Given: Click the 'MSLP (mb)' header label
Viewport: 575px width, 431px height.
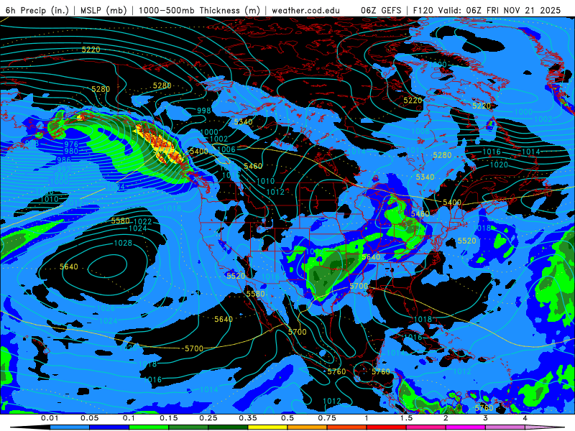Looking at the screenshot, I should tap(103, 10).
